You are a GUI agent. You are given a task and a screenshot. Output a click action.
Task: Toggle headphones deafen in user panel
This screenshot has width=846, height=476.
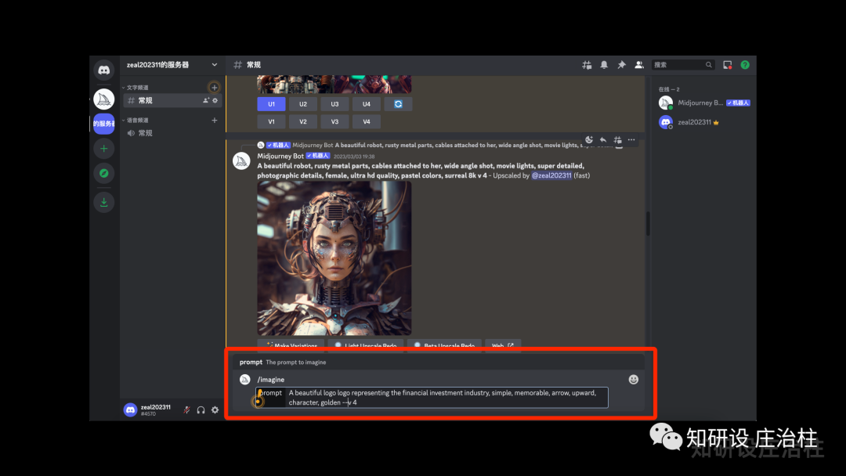(201, 409)
